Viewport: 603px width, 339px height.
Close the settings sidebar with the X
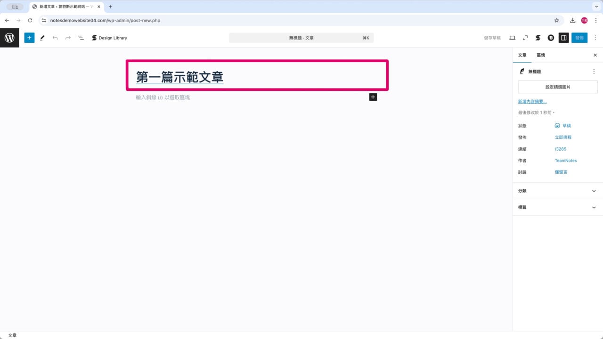coord(595,55)
